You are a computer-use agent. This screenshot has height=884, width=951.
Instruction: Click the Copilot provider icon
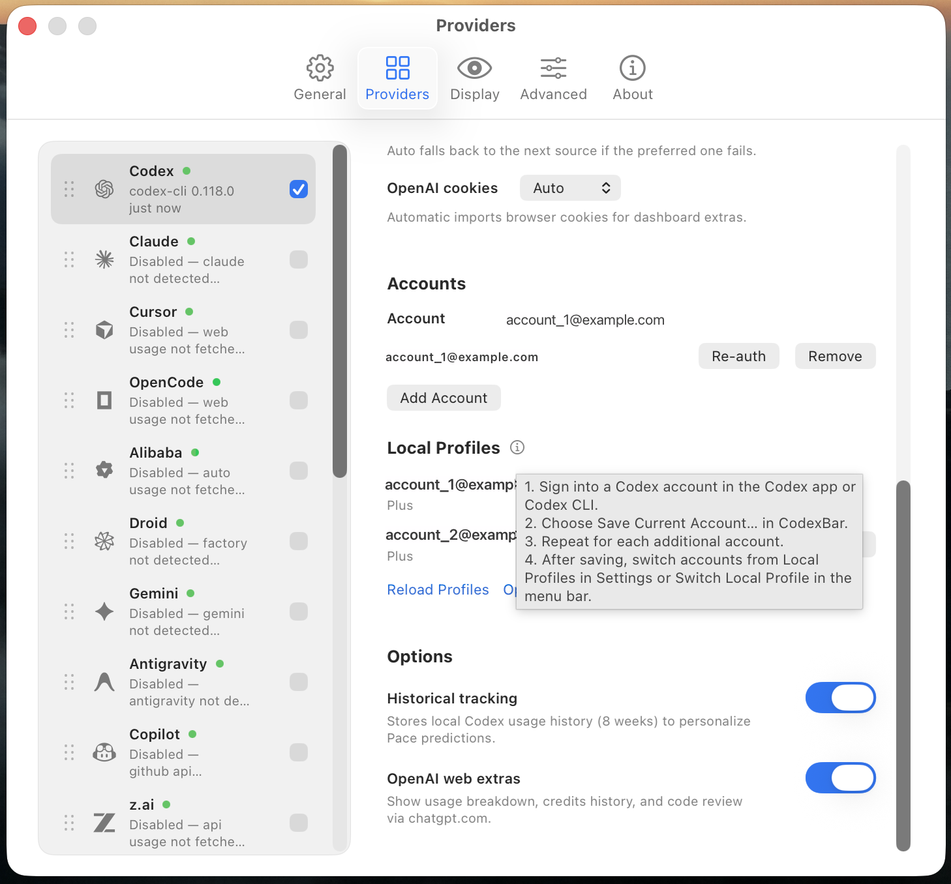click(104, 752)
